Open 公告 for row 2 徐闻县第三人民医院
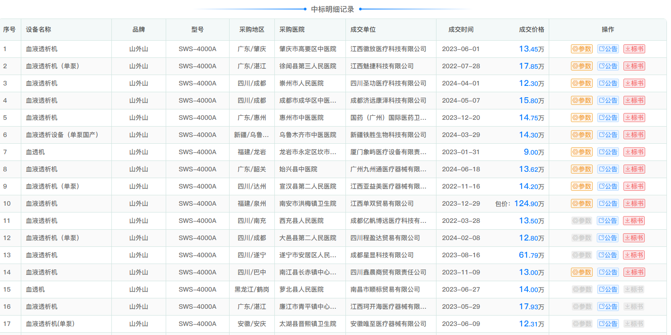This screenshot has height=335, width=671. pyautogui.click(x=608, y=66)
